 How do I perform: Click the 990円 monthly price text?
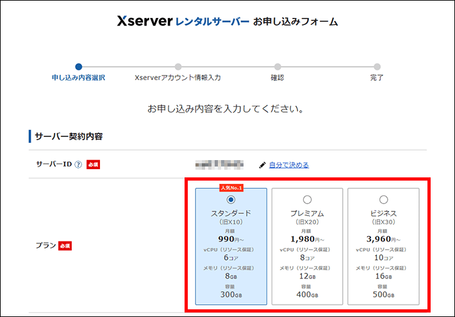(x=231, y=239)
